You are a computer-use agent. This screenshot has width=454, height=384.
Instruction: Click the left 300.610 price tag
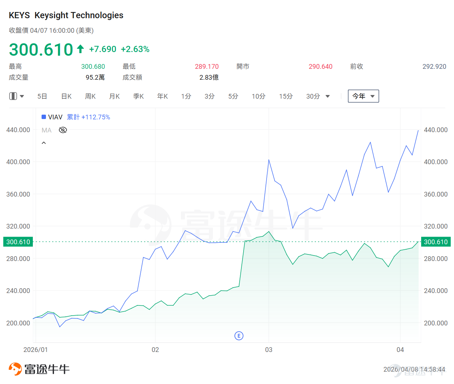[x=18, y=242]
